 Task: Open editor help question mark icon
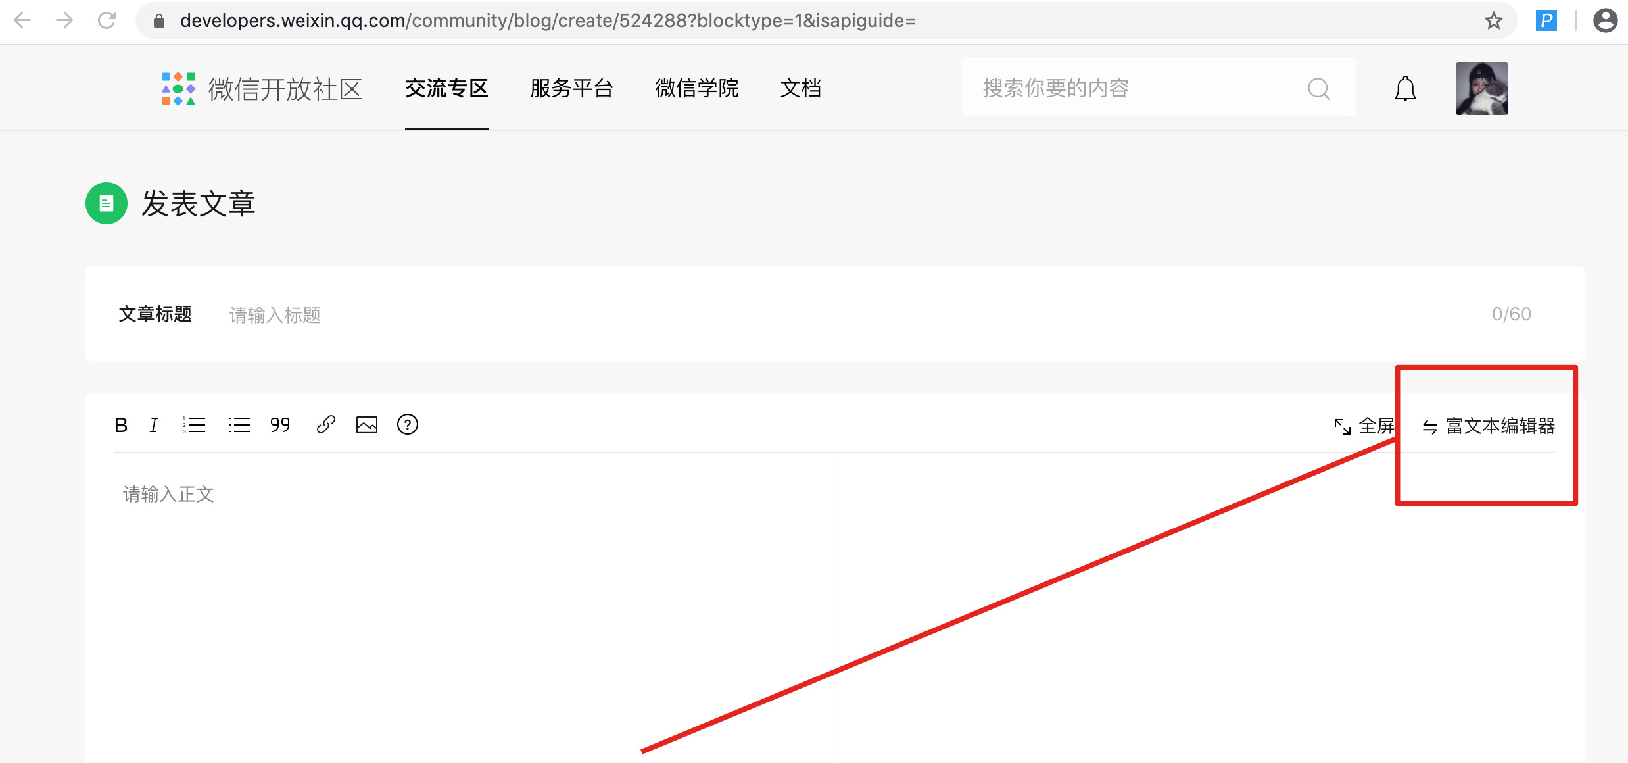pyautogui.click(x=408, y=425)
